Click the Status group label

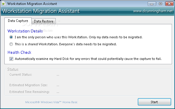tap(13, 70)
